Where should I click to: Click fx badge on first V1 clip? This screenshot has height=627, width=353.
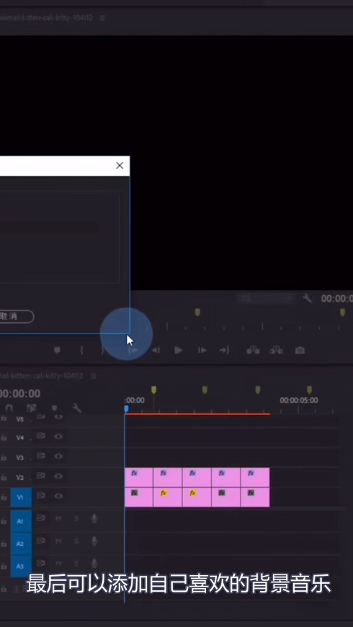(x=134, y=493)
